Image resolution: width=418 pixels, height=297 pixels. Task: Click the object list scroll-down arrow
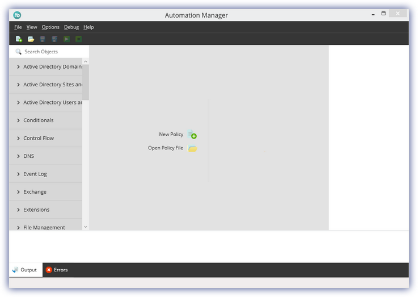pos(85,227)
